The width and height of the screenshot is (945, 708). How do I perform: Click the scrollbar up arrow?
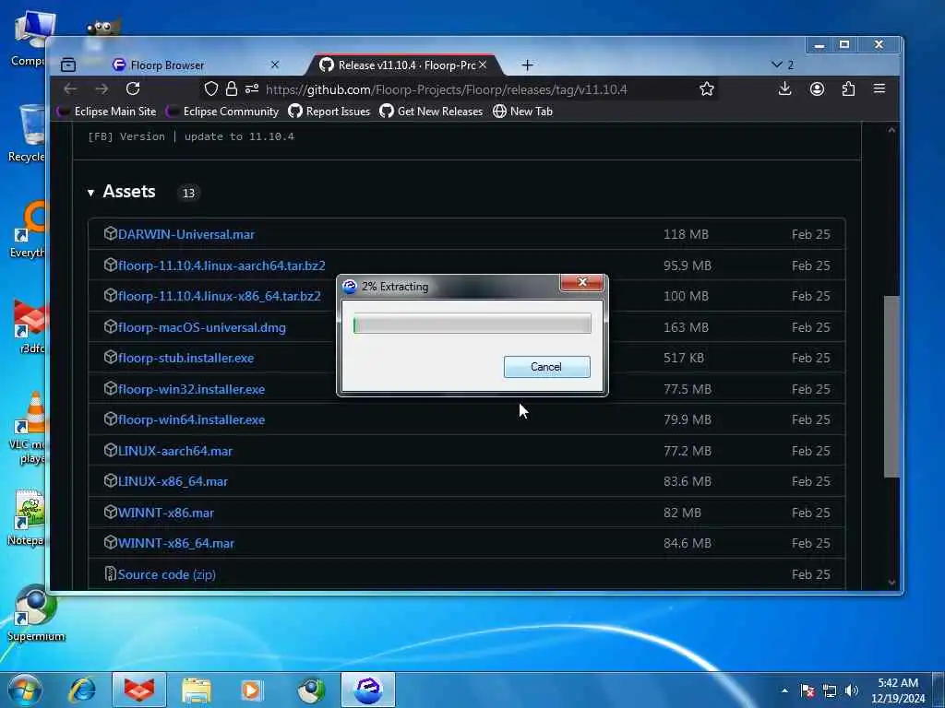click(x=891, y=131)
